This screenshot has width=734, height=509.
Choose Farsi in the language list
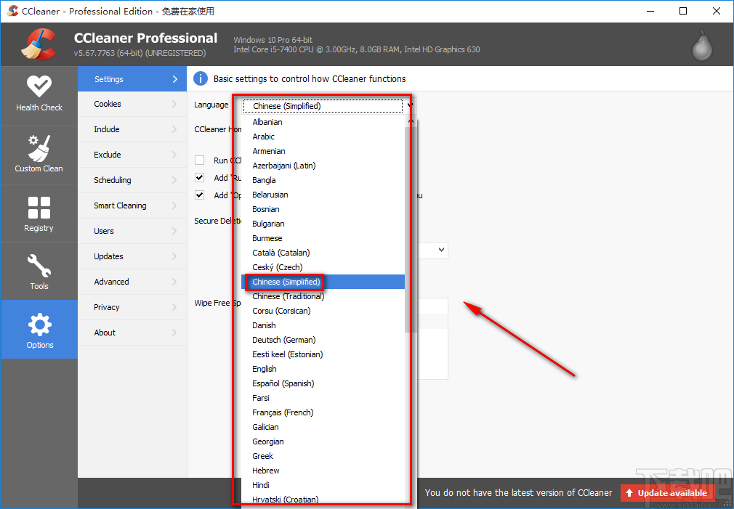click(x=323, y=398)
